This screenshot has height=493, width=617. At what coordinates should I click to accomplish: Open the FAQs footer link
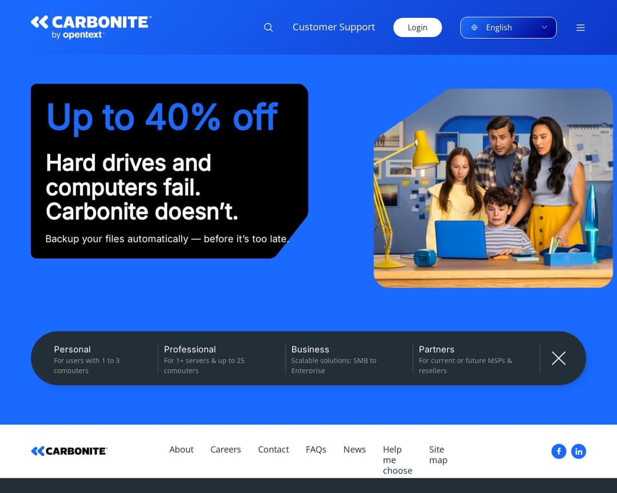316,450
